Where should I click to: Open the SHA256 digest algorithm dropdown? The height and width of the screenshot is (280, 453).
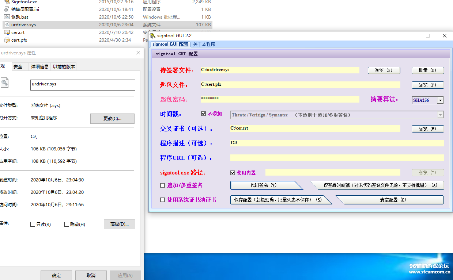tap(440, 100)
